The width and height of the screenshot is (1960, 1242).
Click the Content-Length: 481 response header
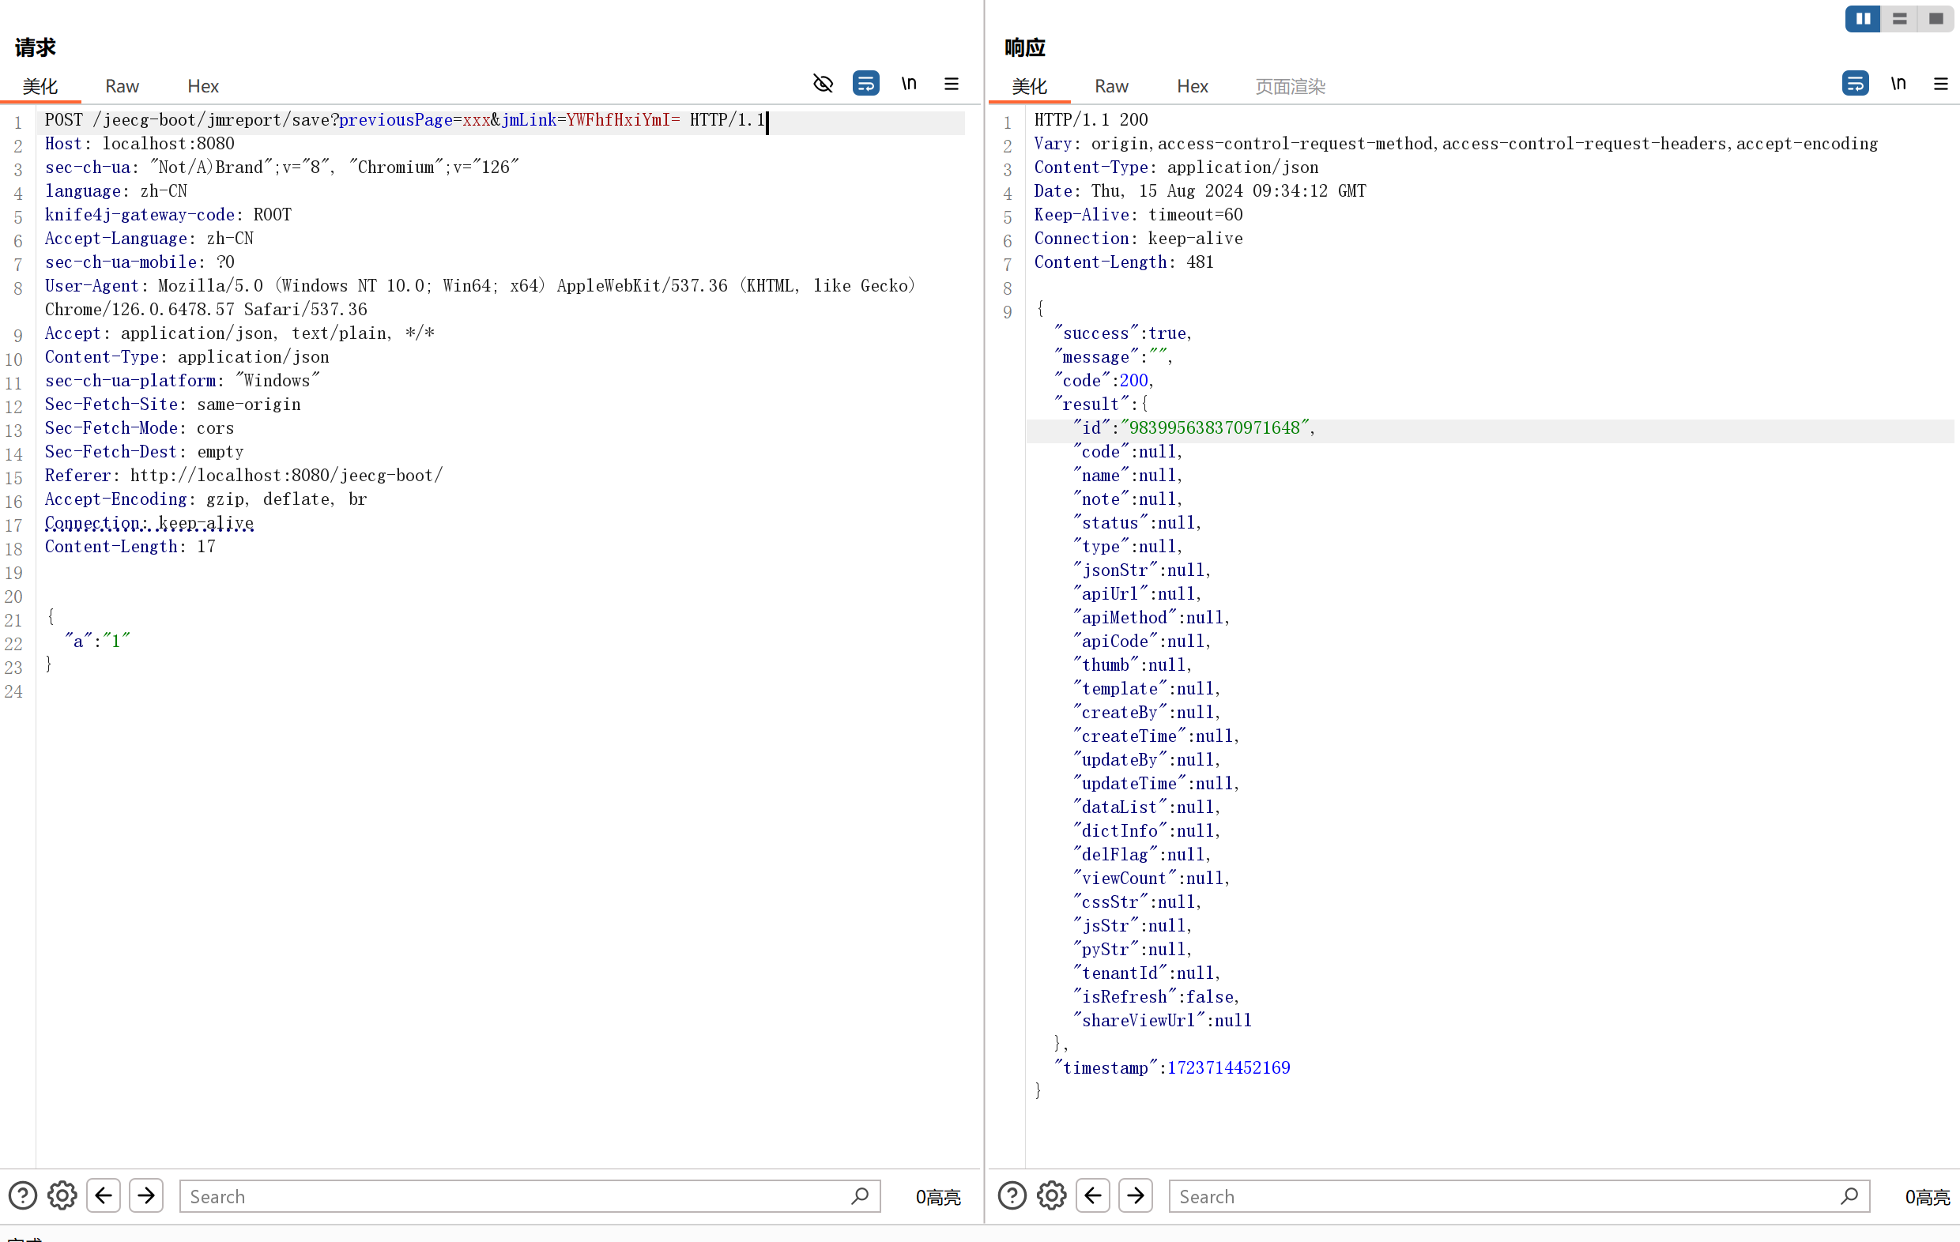pos(1123,262)
